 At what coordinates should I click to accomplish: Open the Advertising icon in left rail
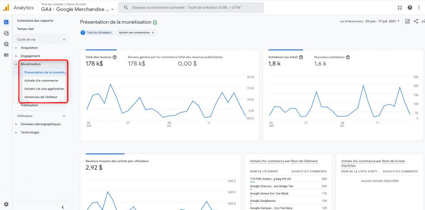(x=6, y=44)
